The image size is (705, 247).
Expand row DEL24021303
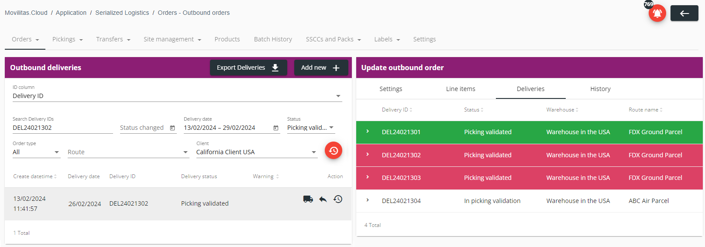pos(368,177)
